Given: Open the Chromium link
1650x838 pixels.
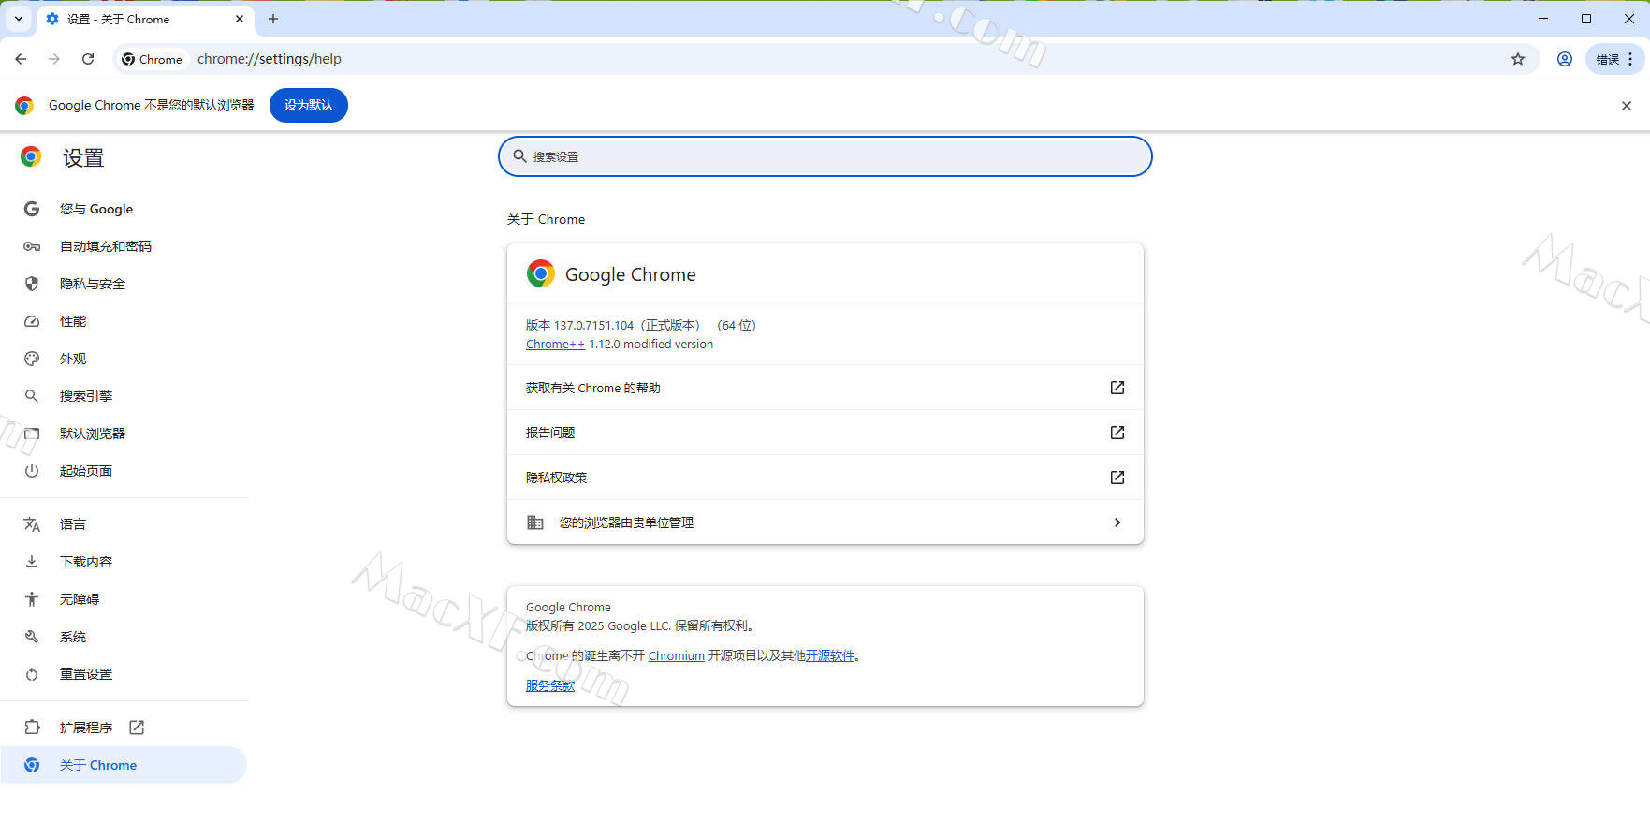Looking at the screenshot, I should [x=677, y=656].
